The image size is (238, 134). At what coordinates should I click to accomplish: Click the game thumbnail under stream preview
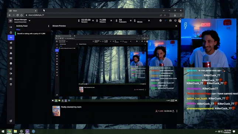pos(56,111)
